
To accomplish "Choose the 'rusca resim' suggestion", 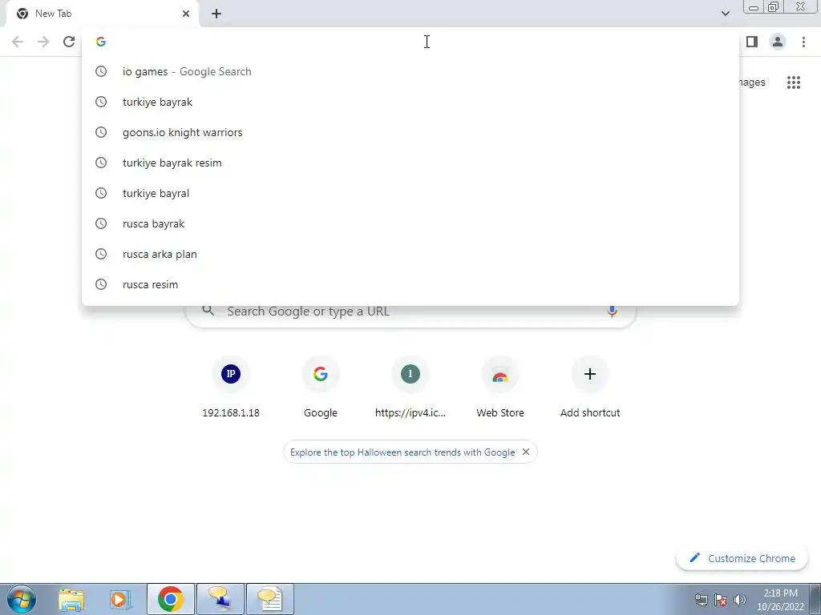I will (410, 284).
